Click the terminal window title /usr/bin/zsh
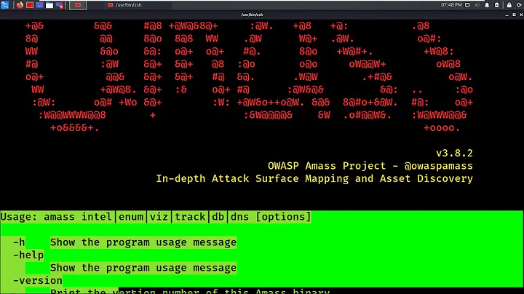Viewport: 524px width, 294px height. 252,15
